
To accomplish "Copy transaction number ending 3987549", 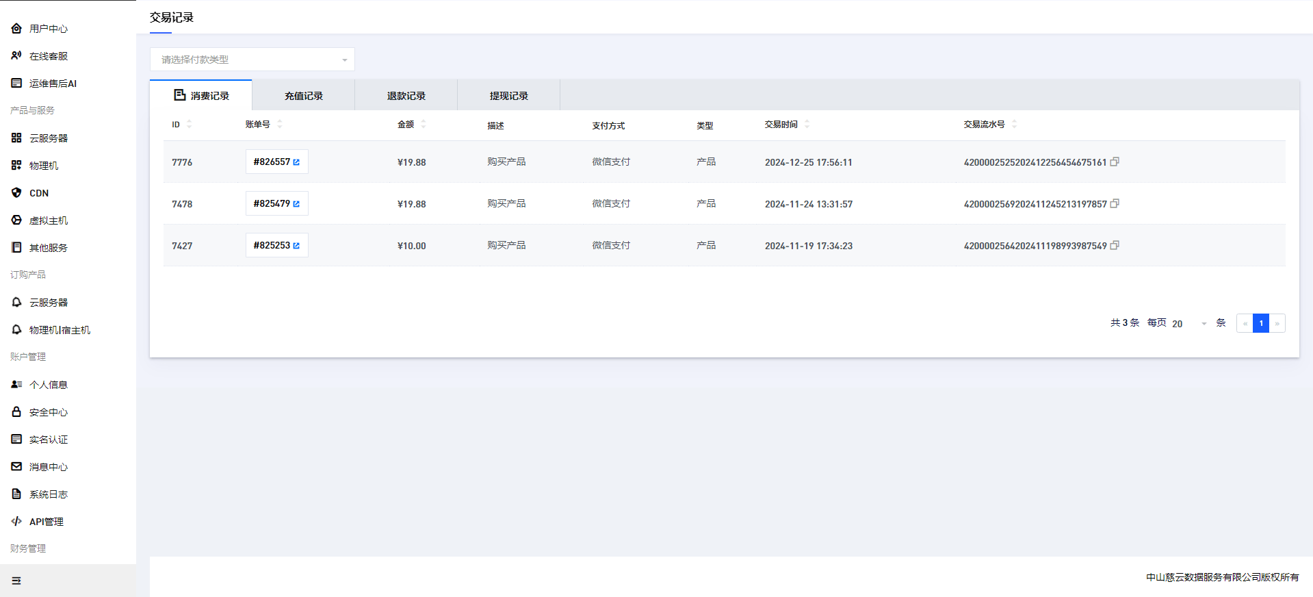I will (1115, 245).
